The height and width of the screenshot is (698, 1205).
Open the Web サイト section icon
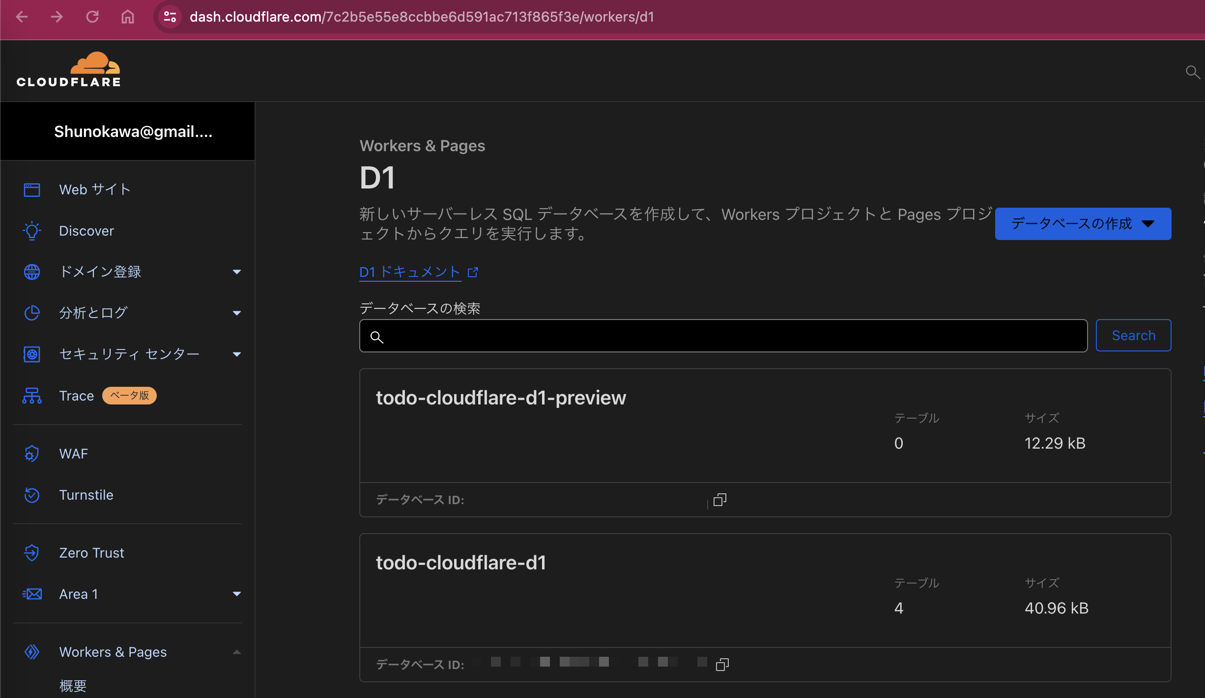(31, 189)
